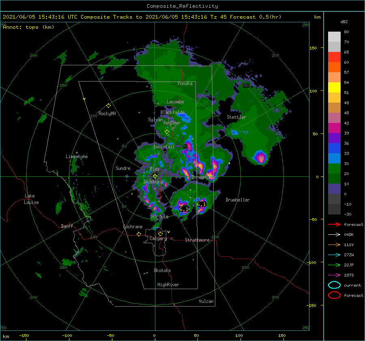Click the Blackfalds city label
This screenshot has width=365, height=341.
click(172, 112)
